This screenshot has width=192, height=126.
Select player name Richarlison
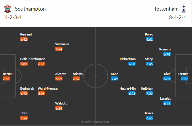(128, 59)
